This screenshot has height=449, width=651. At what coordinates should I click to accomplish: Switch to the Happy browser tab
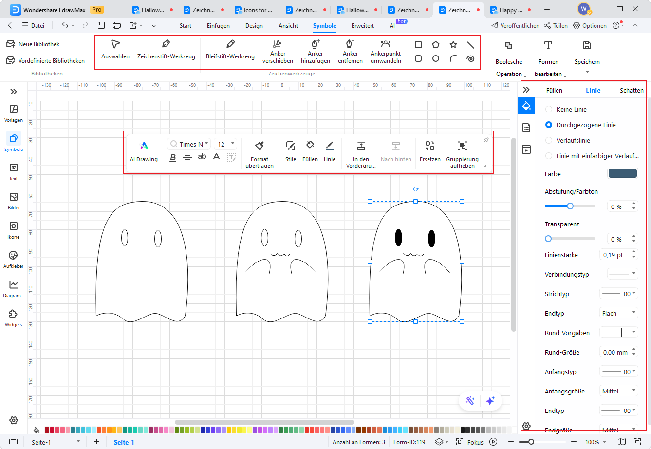507,9
